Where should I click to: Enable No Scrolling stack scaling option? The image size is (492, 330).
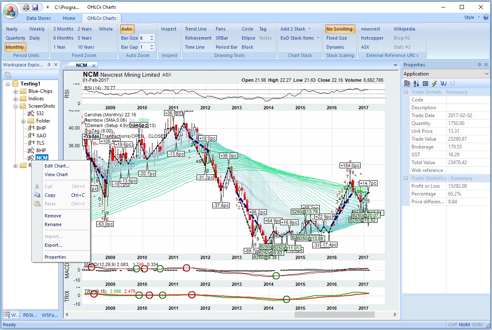point(339,29)
